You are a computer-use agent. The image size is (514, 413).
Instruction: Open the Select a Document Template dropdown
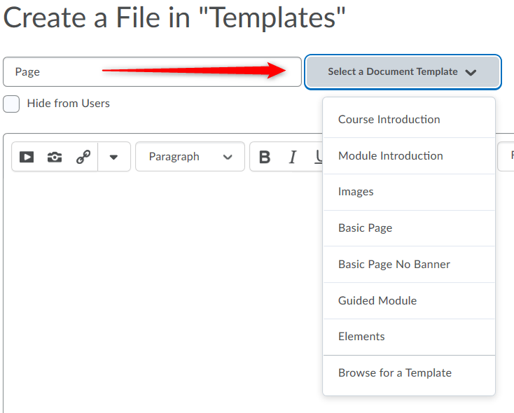click(403, 72)
